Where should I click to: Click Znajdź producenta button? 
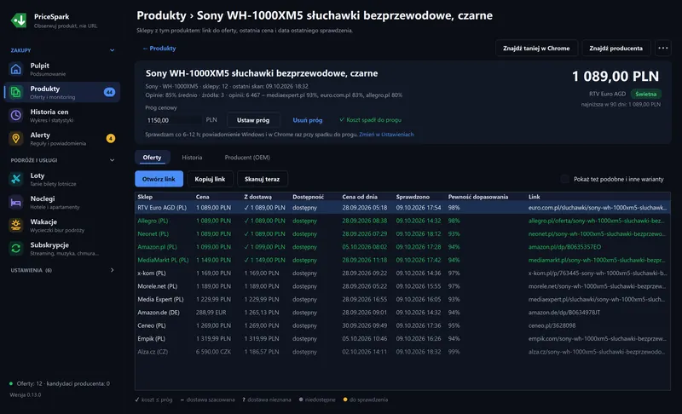616,49
